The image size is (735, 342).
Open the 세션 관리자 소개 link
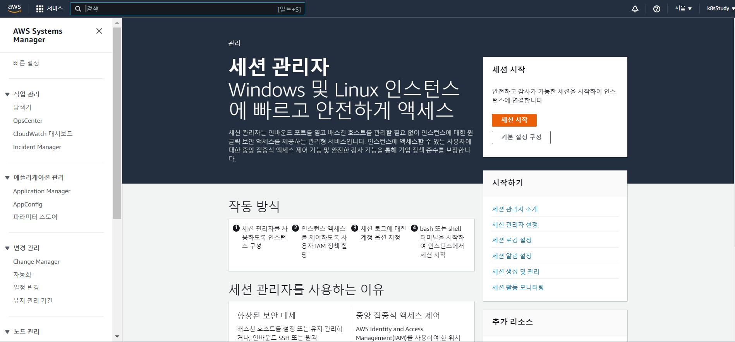click(515, 209)
